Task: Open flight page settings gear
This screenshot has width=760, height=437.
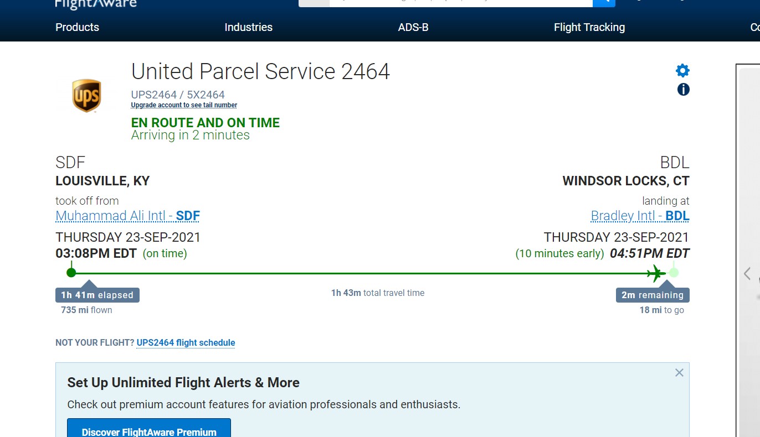Action: tap(682, 71)
